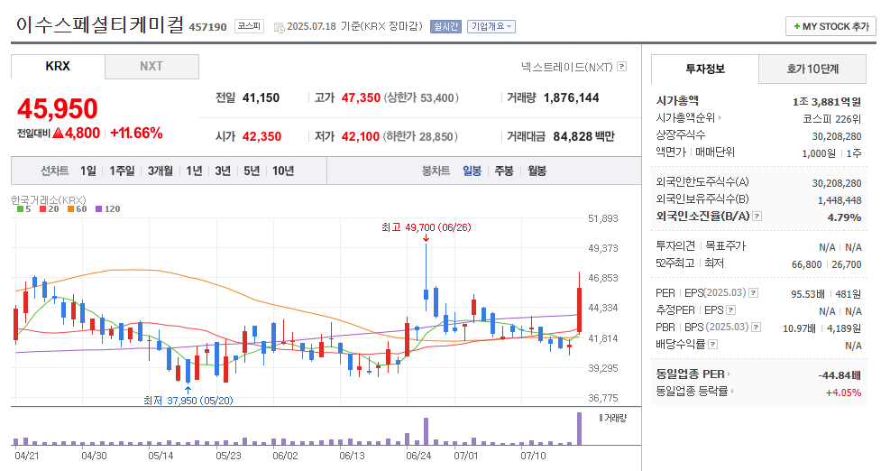Select the 1주일 line chart period
This screenshot has width=890, height=471.
tap(122, 171)
